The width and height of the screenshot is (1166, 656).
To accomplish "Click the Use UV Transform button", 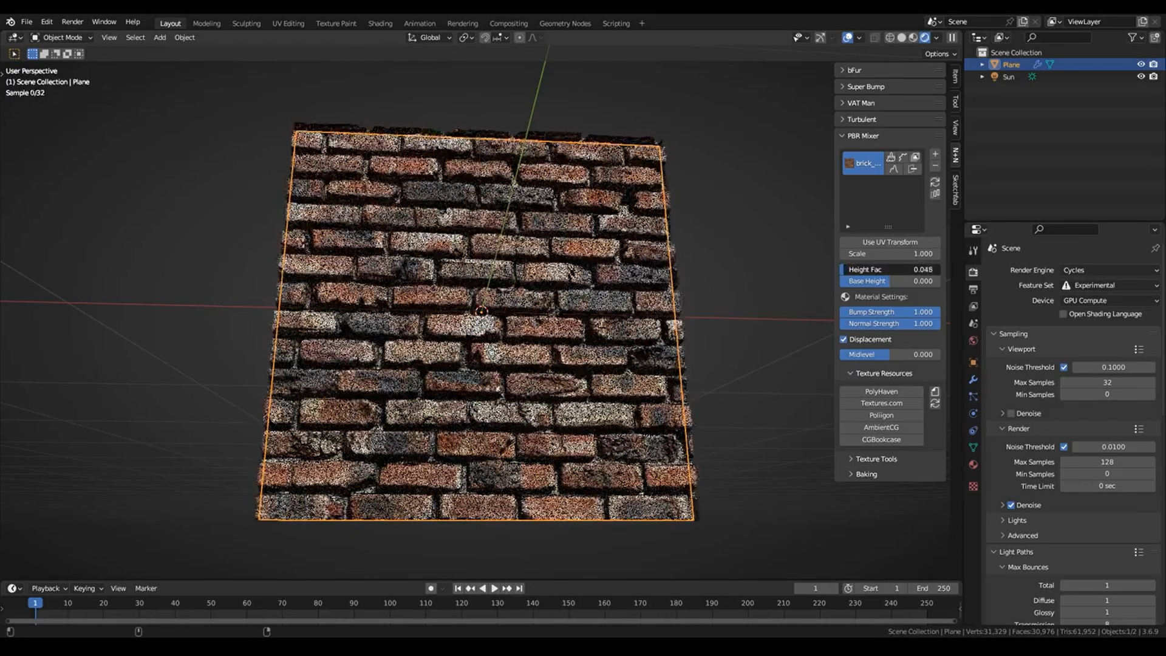I will (x=890, y=242).
